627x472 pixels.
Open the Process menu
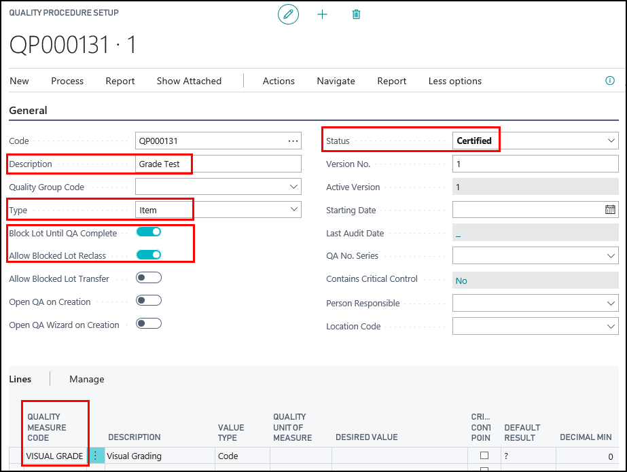tap(67, 81)
